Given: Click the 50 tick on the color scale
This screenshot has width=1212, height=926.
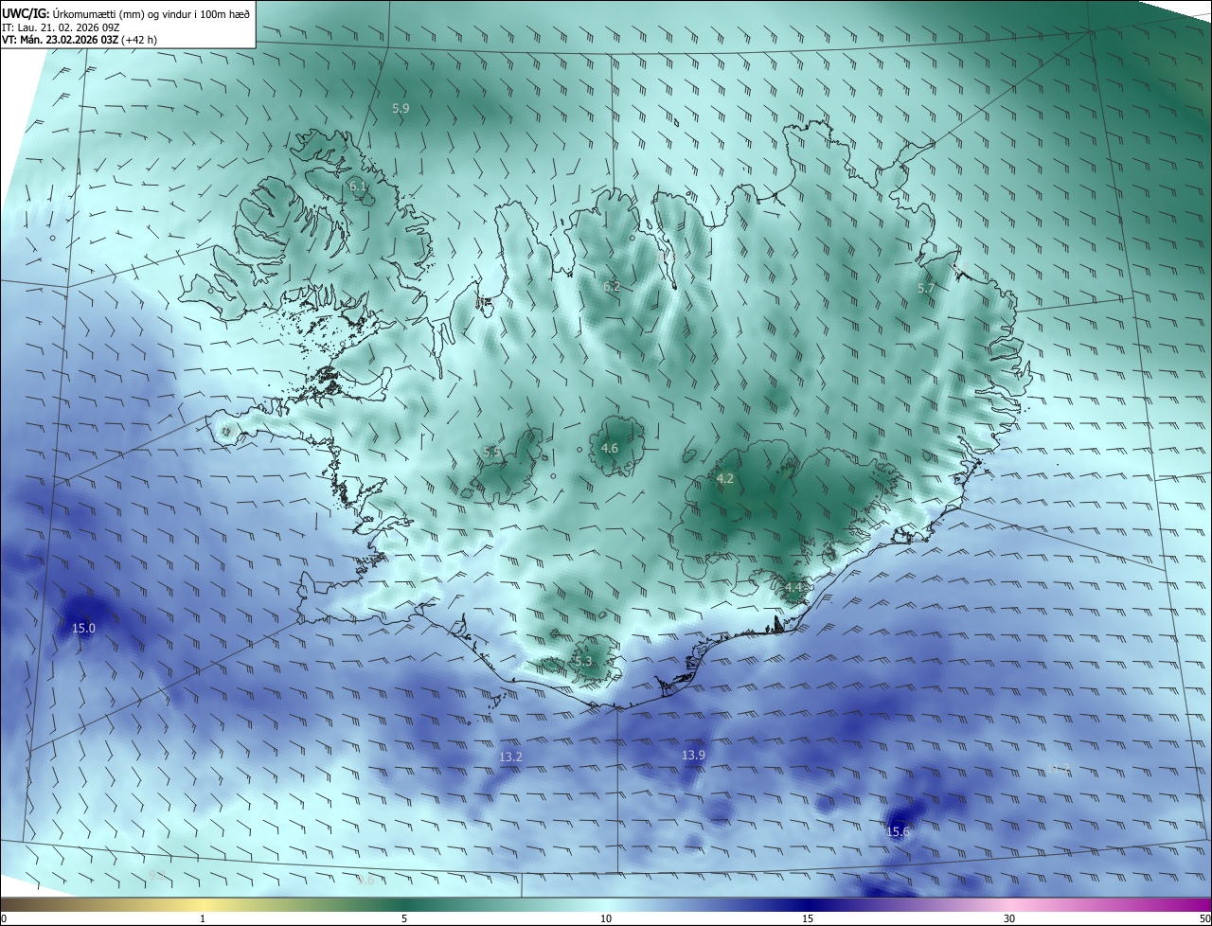Looking at the screenshot, I should 1204,919.
